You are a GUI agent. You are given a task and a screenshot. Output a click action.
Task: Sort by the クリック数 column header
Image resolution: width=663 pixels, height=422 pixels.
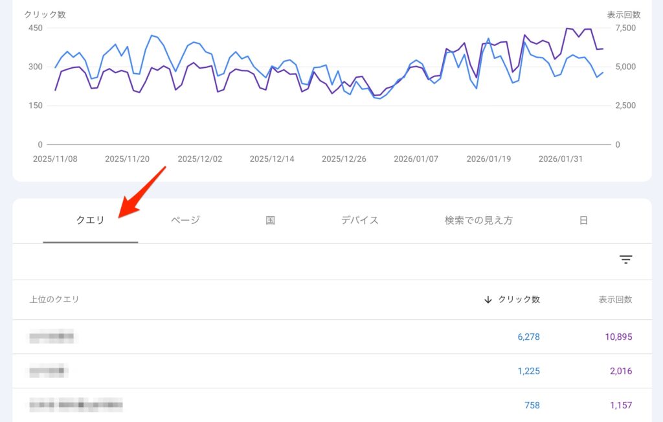click(519, 300)
